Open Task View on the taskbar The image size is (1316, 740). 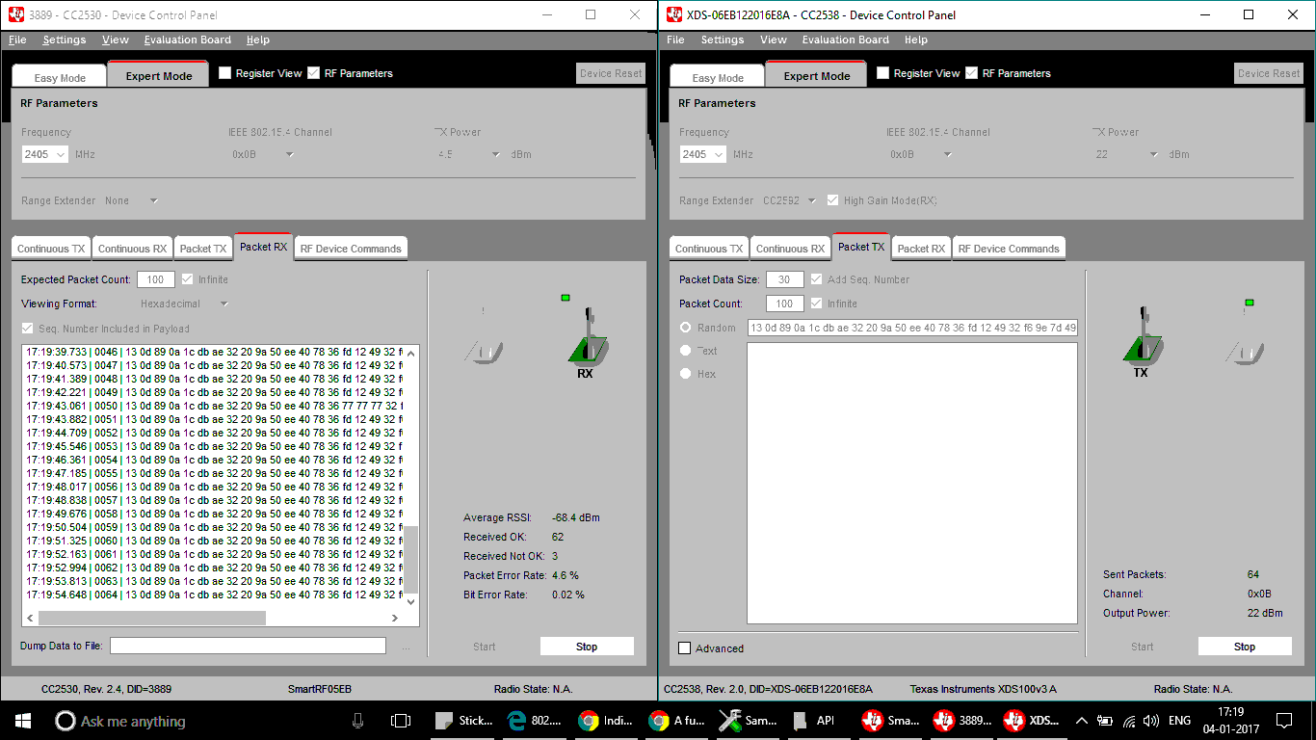click(401, 721)
